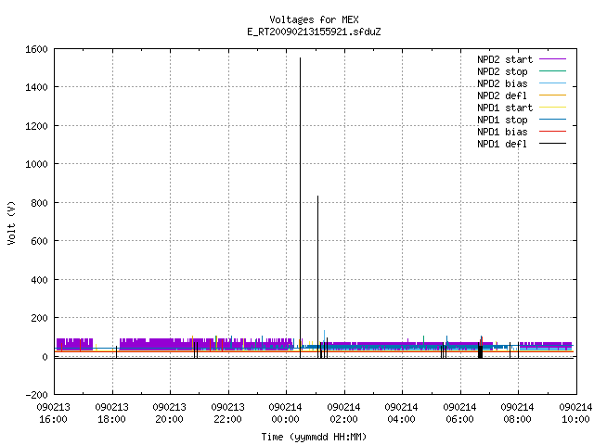
Task: Click the yellow NPD1 start legend line
Action: (553, 108)
